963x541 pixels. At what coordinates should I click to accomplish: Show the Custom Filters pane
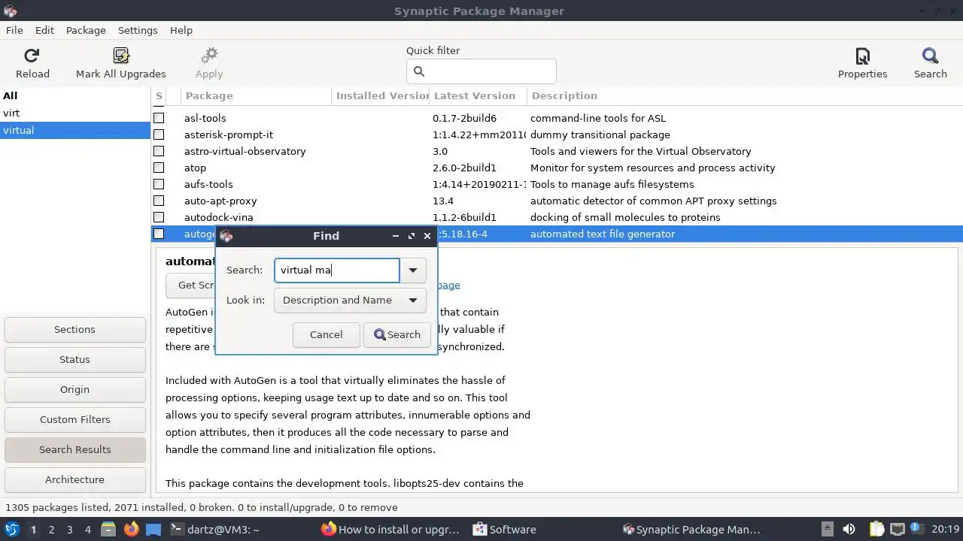pyautogui.click(x=74, y=419)
